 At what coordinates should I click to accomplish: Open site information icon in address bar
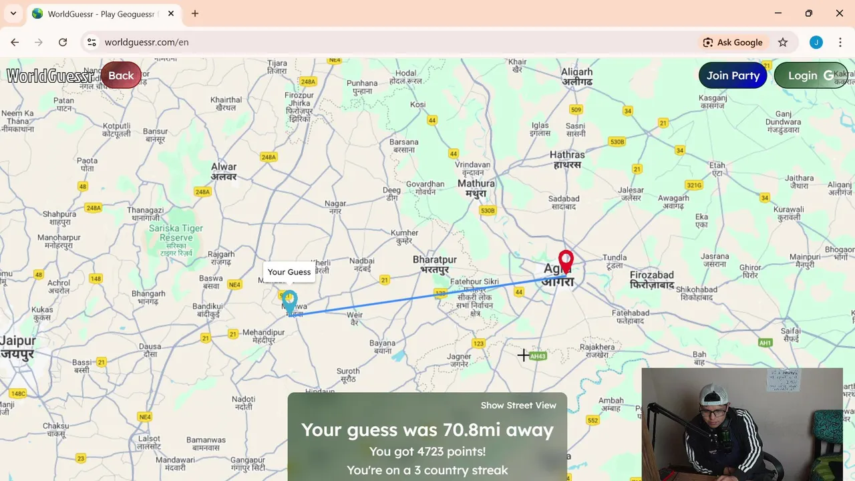(92, 42)
